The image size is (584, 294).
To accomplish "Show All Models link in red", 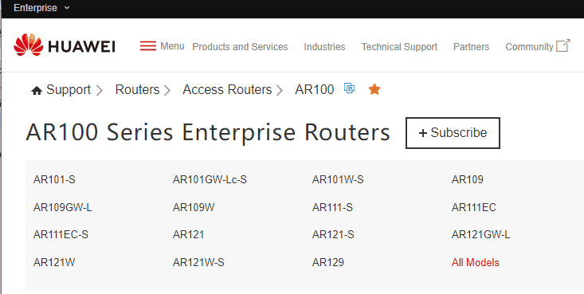I will (x=475, y=263).
